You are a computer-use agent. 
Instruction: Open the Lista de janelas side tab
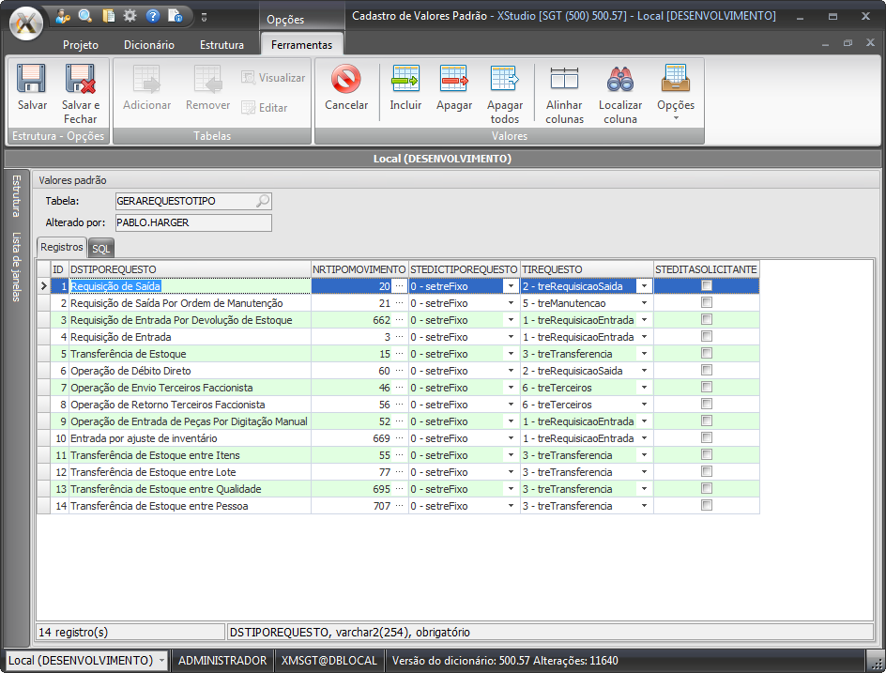click(16, 267)
